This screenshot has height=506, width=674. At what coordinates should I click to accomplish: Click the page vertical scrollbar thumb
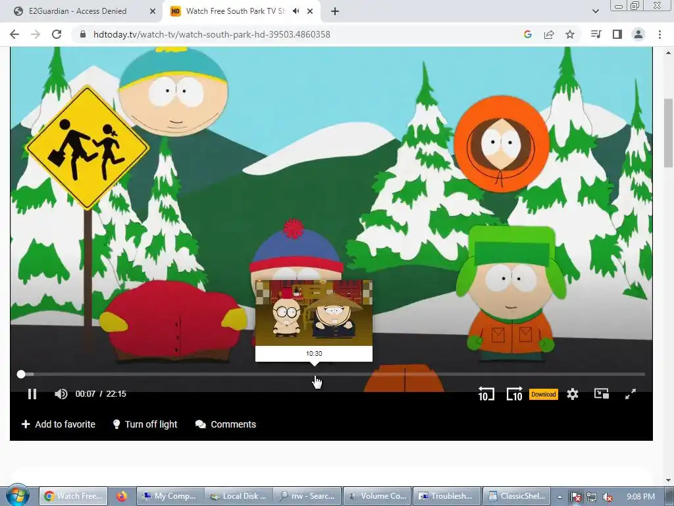click(668, 133)
